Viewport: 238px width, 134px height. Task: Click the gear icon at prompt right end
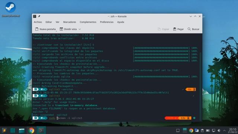(x=194, y=118)
